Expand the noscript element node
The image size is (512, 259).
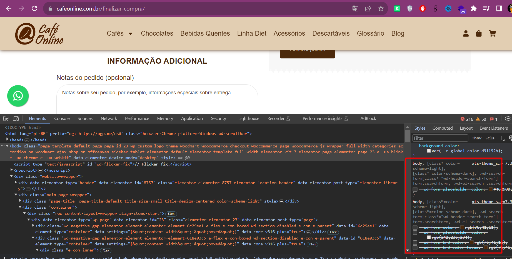[12, 170]
